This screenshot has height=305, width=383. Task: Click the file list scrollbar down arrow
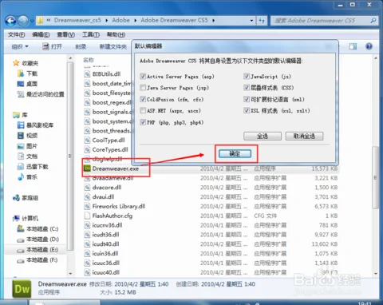click(x=376, y=273)
